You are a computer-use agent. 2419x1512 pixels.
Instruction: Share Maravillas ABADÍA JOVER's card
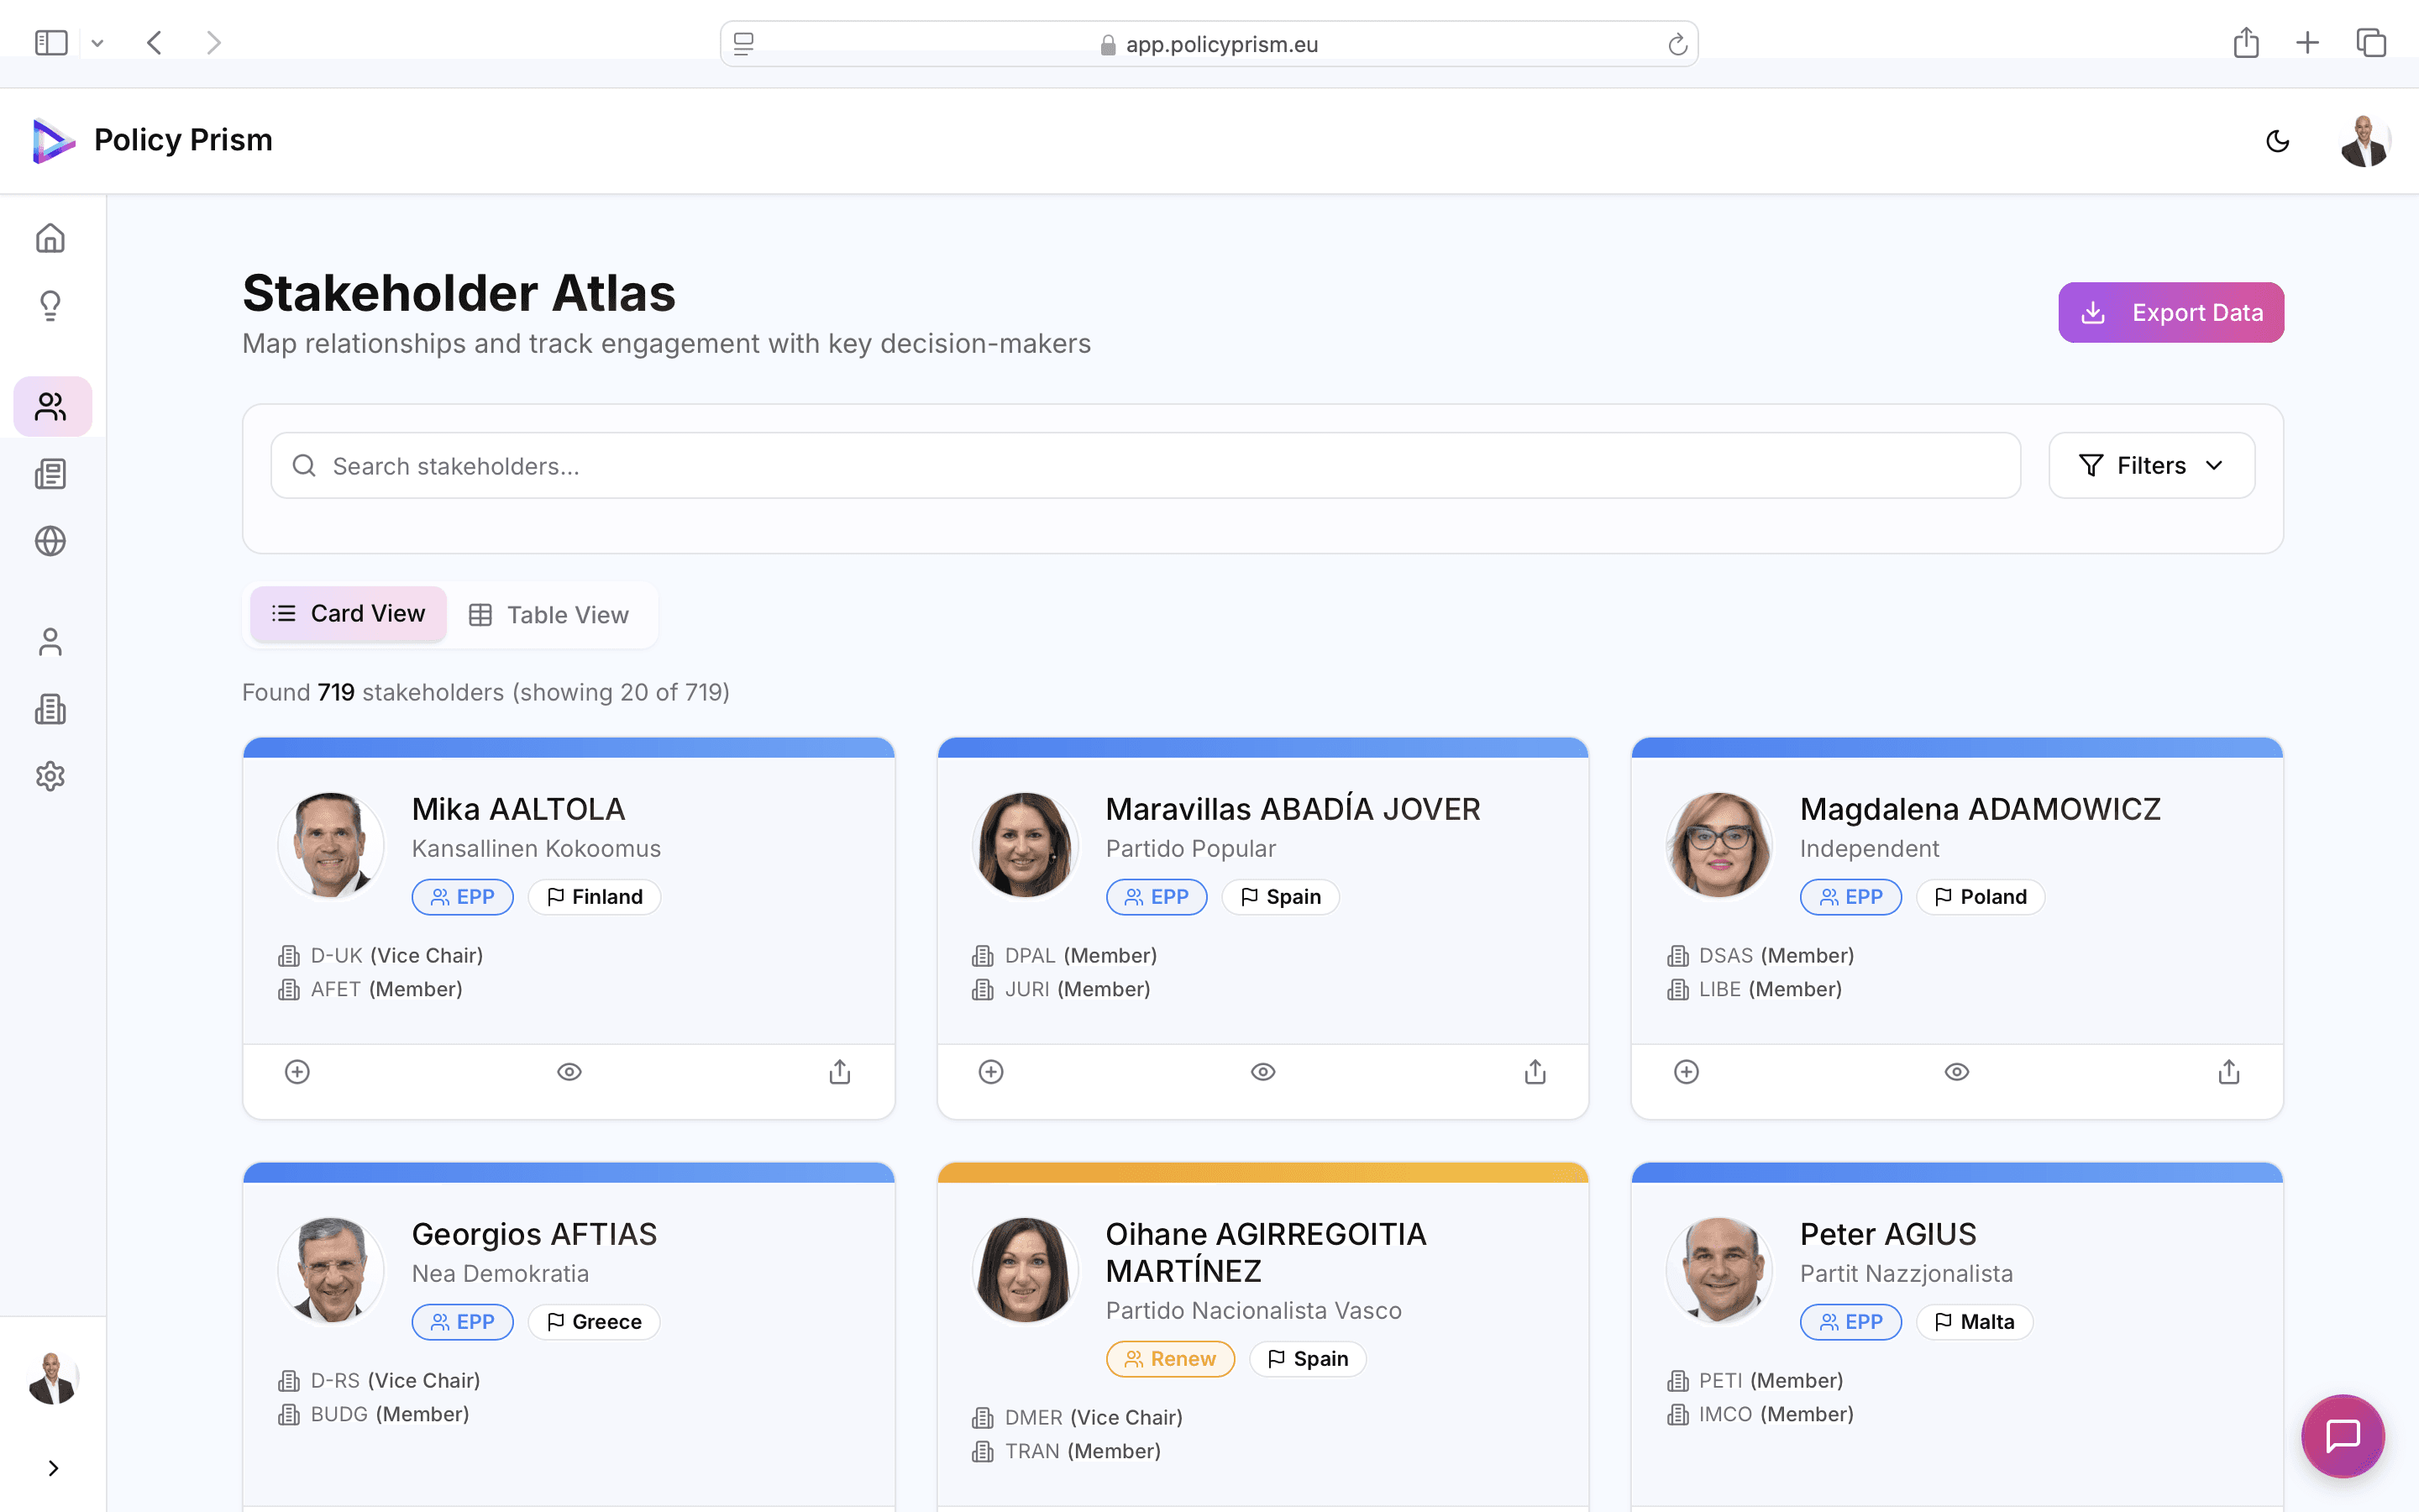click(x=1535, y=1072)
